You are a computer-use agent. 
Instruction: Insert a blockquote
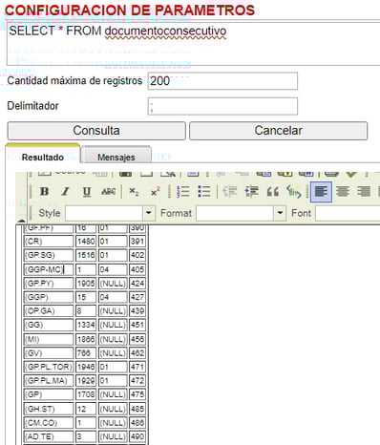273,192
